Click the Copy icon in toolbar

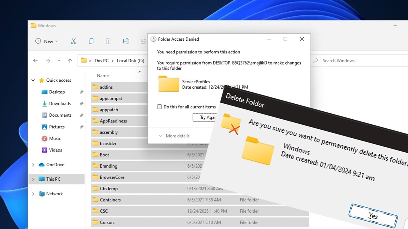pyautogui.click(x=91, y=41)
